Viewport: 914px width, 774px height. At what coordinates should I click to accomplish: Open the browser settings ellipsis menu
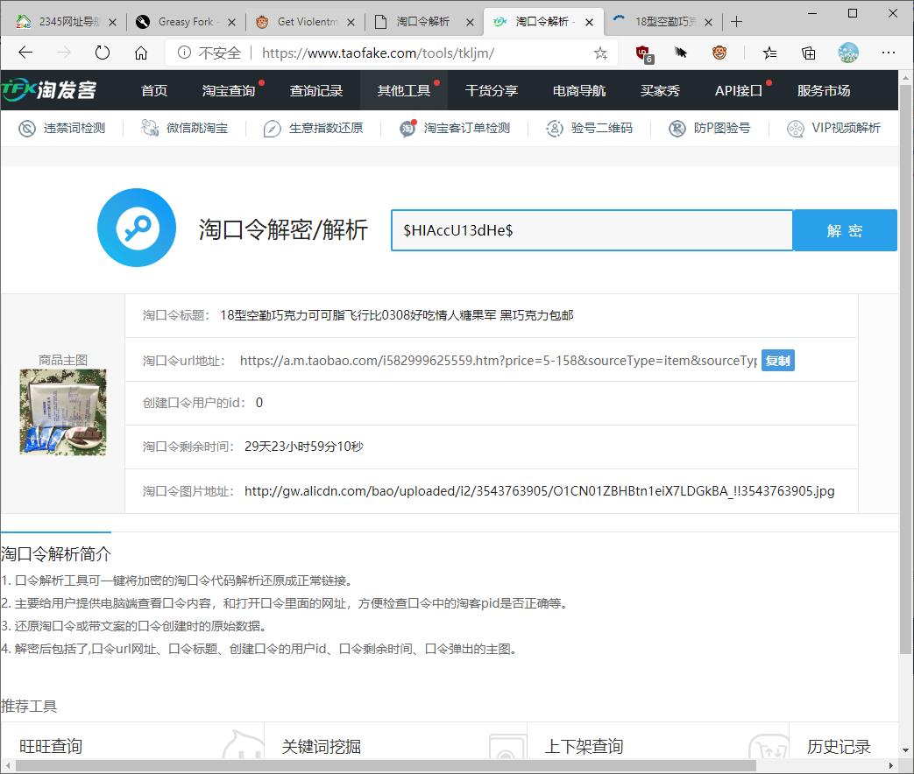[x=889, y=53]
